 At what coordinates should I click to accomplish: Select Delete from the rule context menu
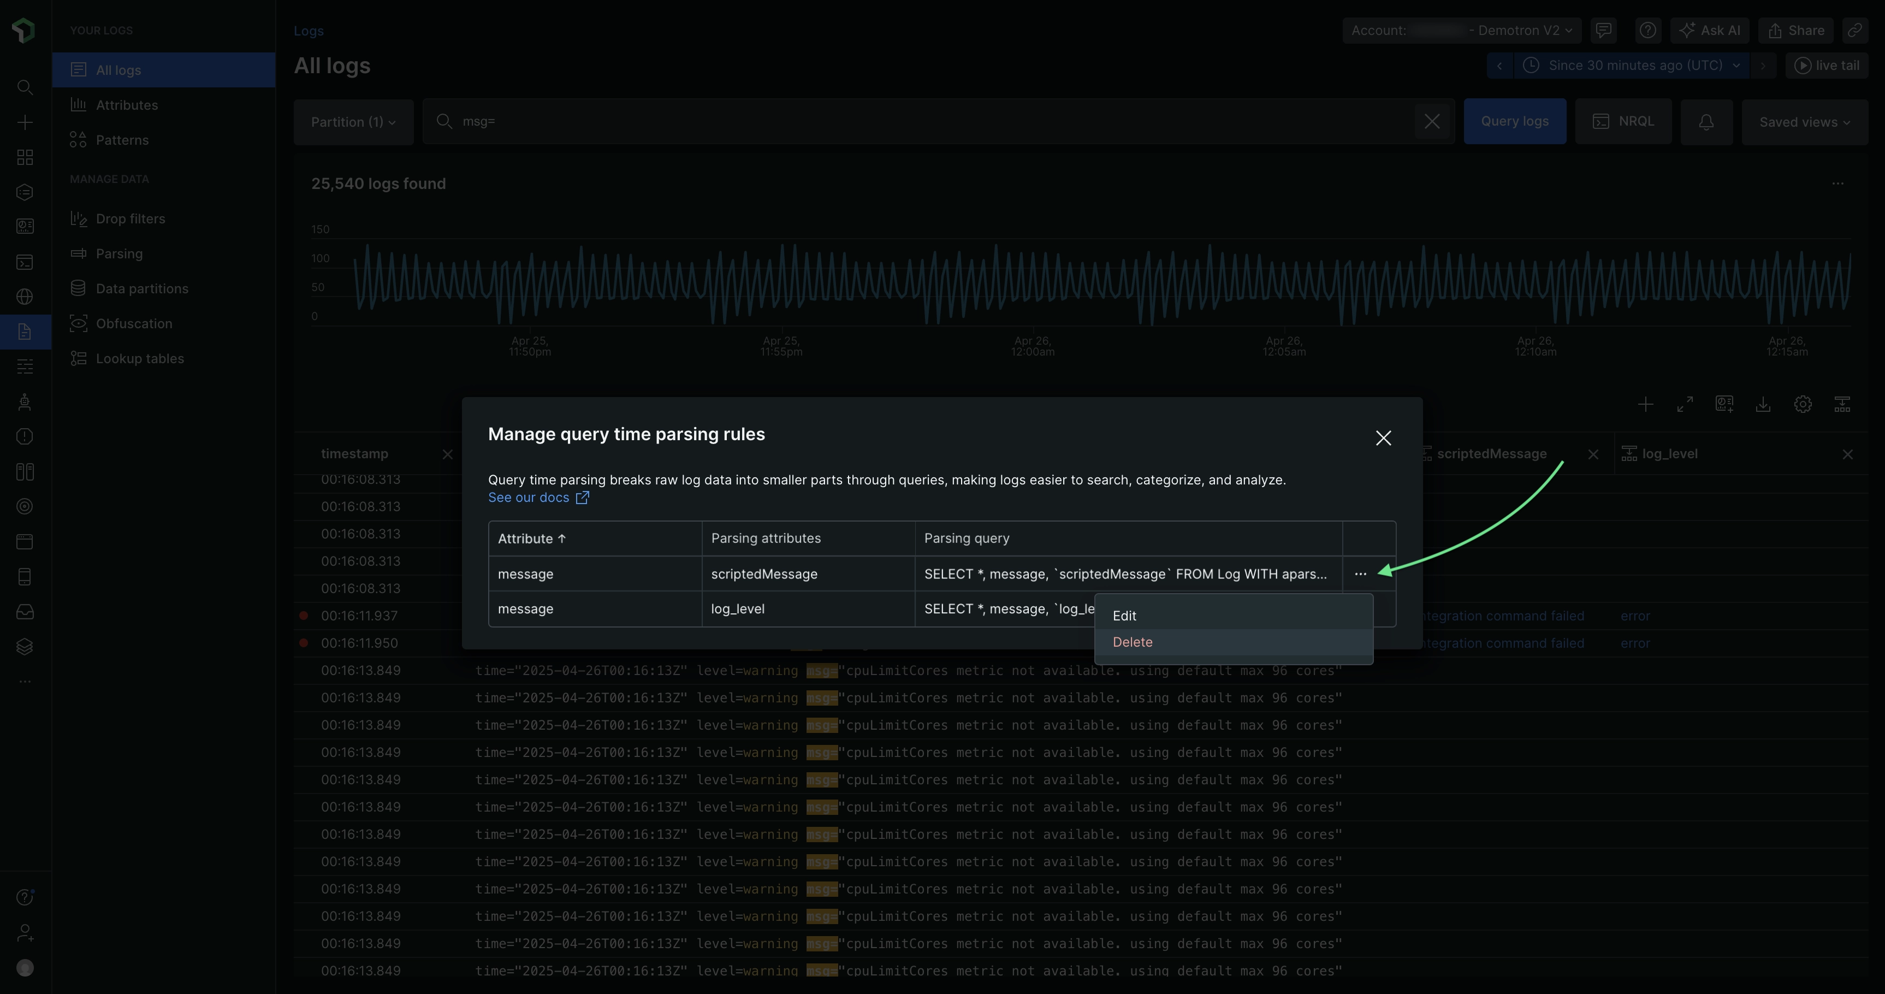pos(1132,642)
